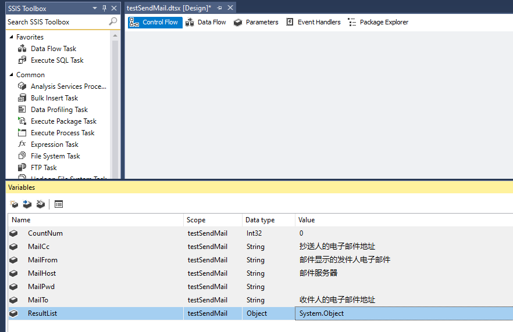Close the testSendMail.dtsx document tab
Viewport: 513px width, 332px height.
pyautogui.click(x=230, y=8)
